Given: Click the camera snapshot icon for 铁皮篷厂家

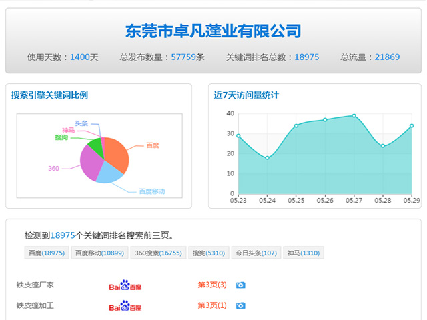Looking at the screenshot, I should 241,285.
